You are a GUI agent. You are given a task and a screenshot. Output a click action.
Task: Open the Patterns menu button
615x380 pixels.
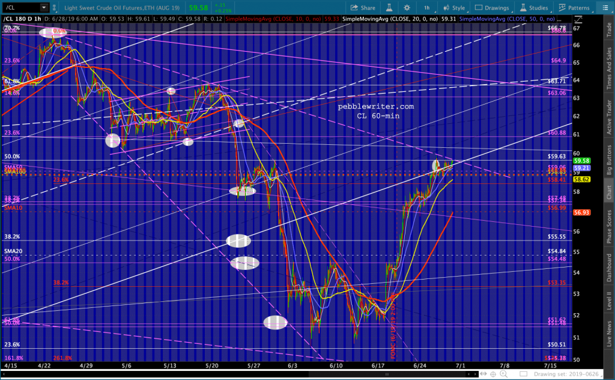click(x=574, y=7)
